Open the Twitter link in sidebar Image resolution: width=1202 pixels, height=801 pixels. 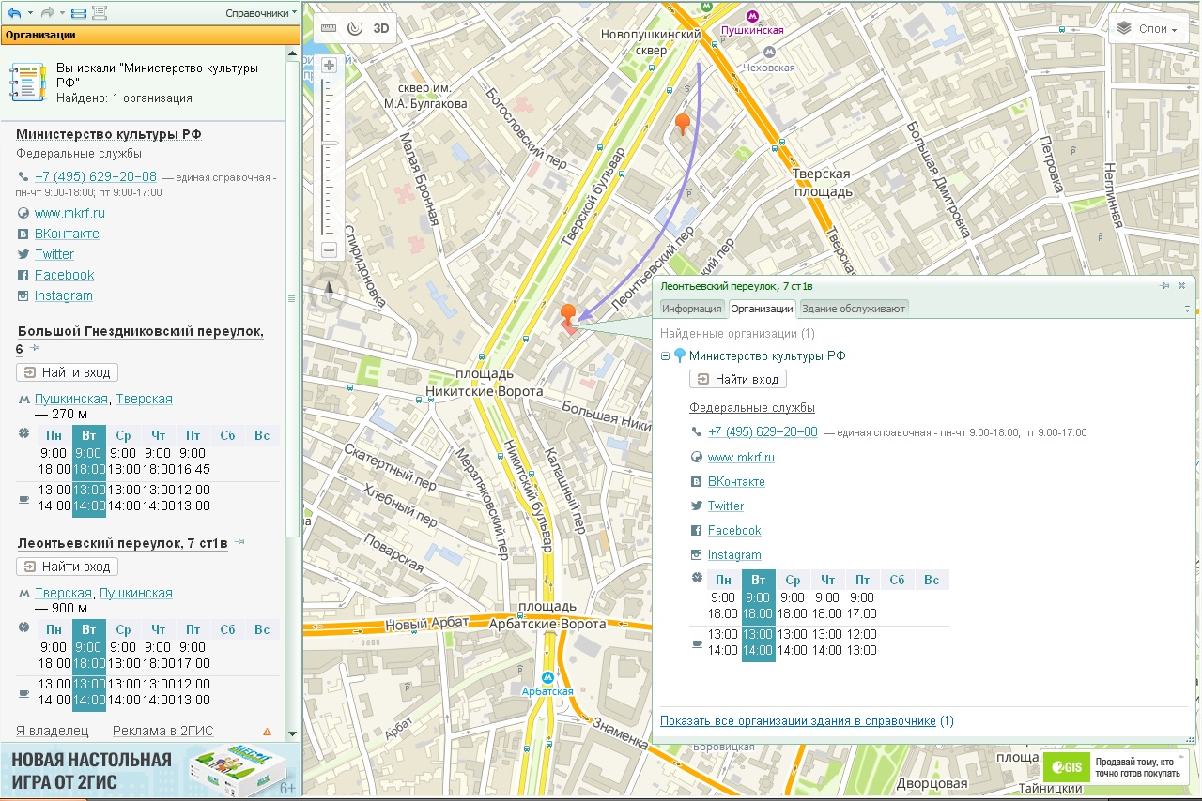coord(54,254)
